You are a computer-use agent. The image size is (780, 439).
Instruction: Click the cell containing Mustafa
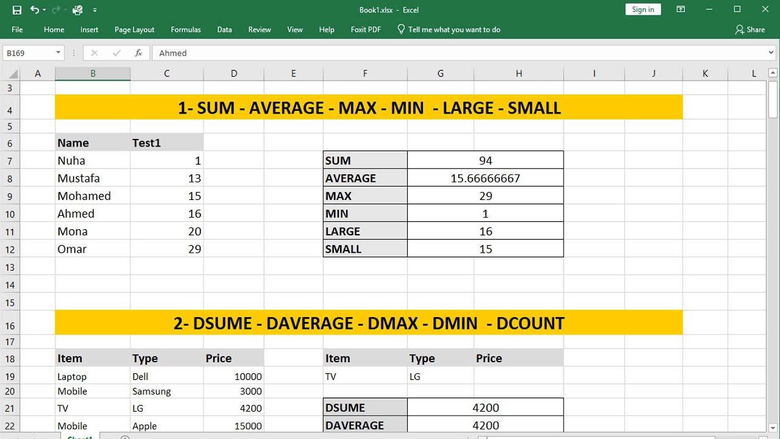[x=93, y=178]
